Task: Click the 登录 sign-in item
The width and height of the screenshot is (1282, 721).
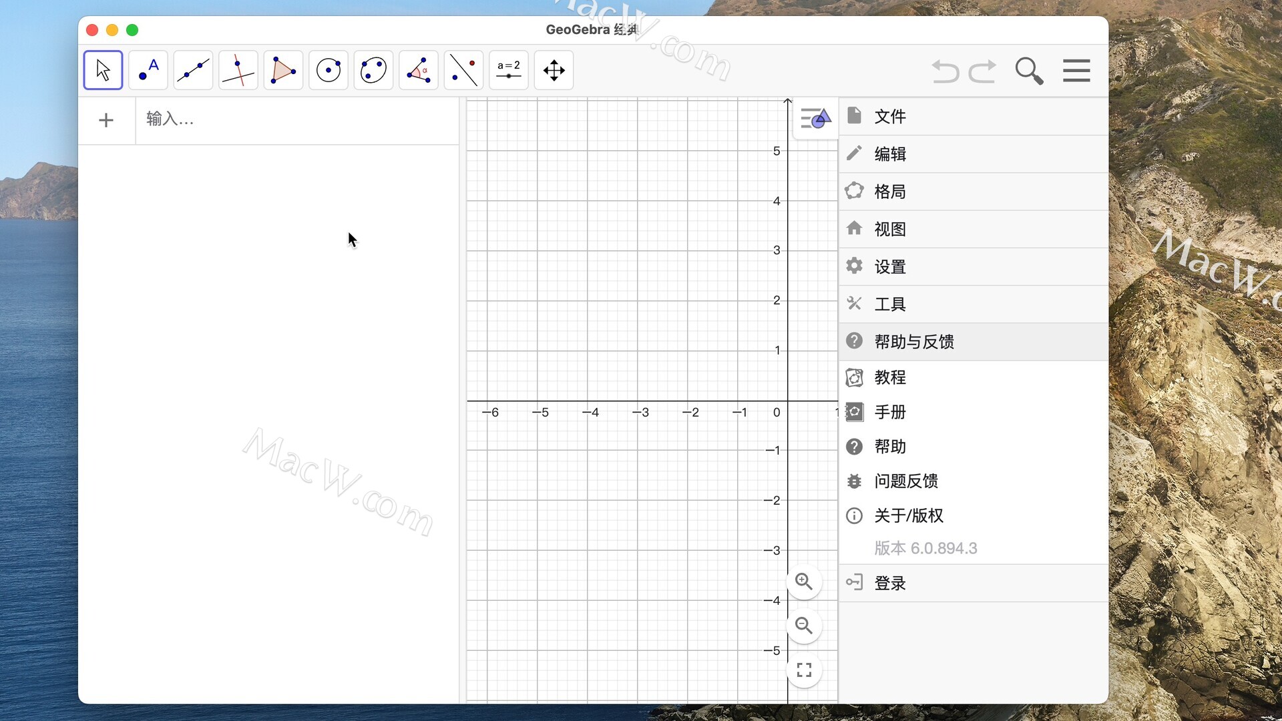Action: (x=974, y=583)
